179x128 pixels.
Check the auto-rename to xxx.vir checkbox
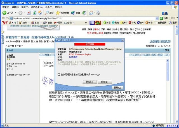[59, 75]
